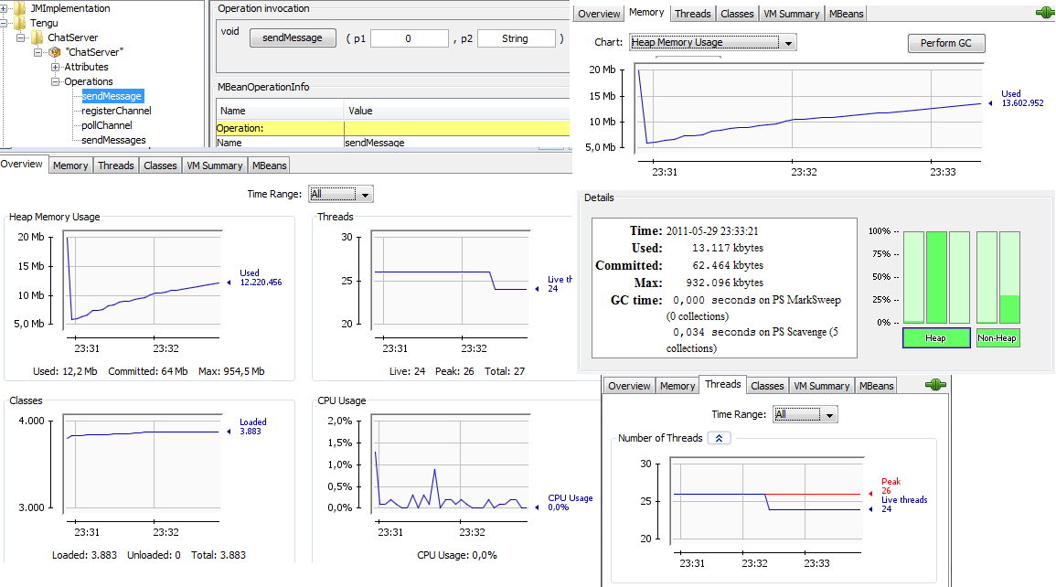Click the Tengu folder icon

point(20,23)
